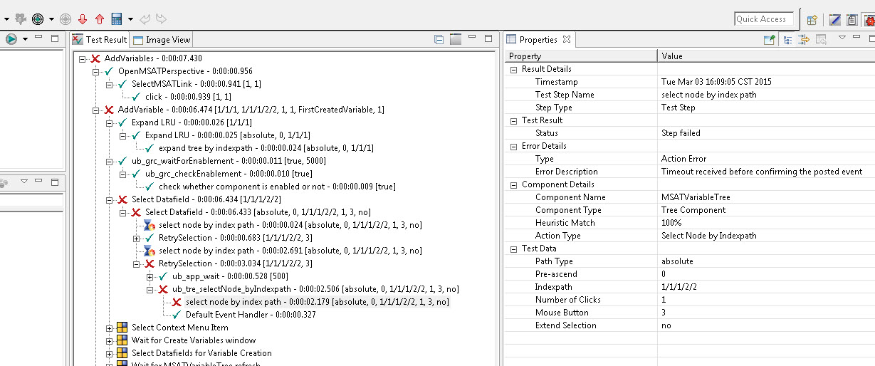
Task: Click the calculator toolbar icon
Action: tap(116, 19)
